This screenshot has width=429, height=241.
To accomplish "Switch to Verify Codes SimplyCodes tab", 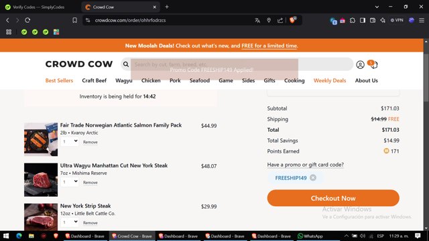I will tap(38, 7).
